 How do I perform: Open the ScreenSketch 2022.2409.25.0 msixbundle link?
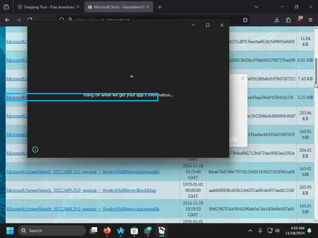tap(83, 209)
